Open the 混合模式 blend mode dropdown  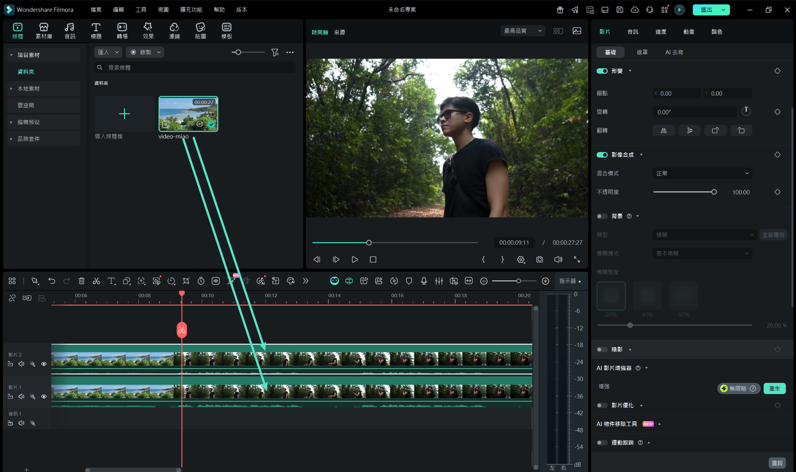(x=702, y=173)
